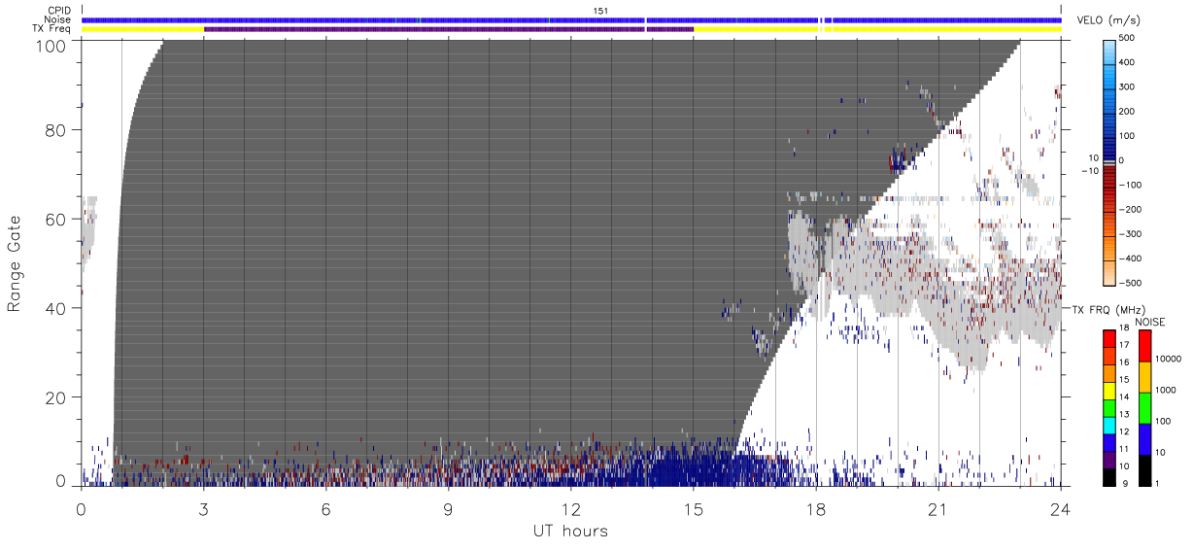Click the NOISE scale label 1000
The height and width of the screenshot is (551, 1193).
[x=1164, y=389]
